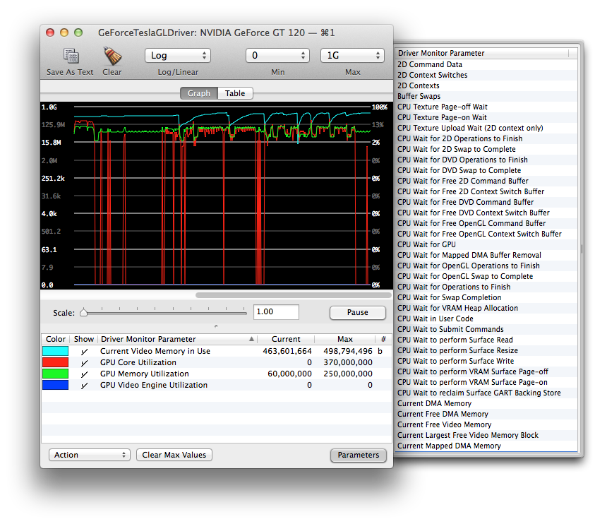
Task: Pause the monitor graph
Action: (x=357, y=312)
